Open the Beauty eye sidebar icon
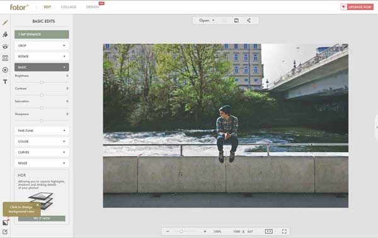 coord(5,46)
